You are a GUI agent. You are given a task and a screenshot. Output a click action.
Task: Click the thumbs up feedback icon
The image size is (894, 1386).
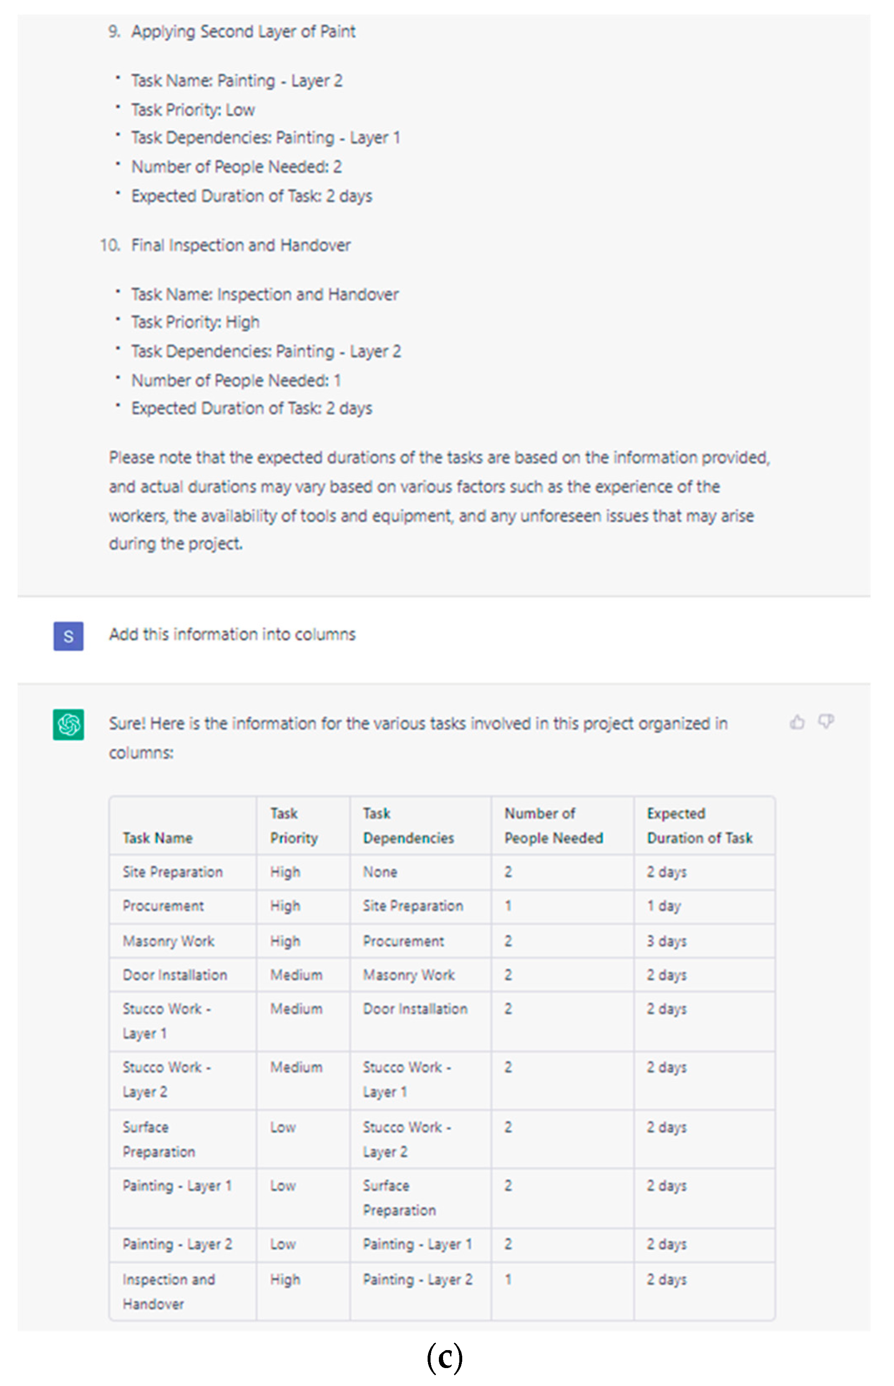(797, 722)
